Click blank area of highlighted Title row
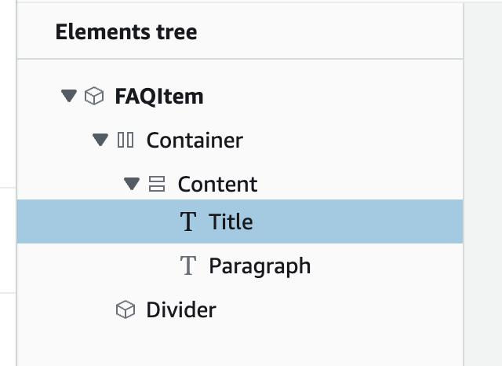The height and width of the screenshot is (366, 502). [352, 221]
